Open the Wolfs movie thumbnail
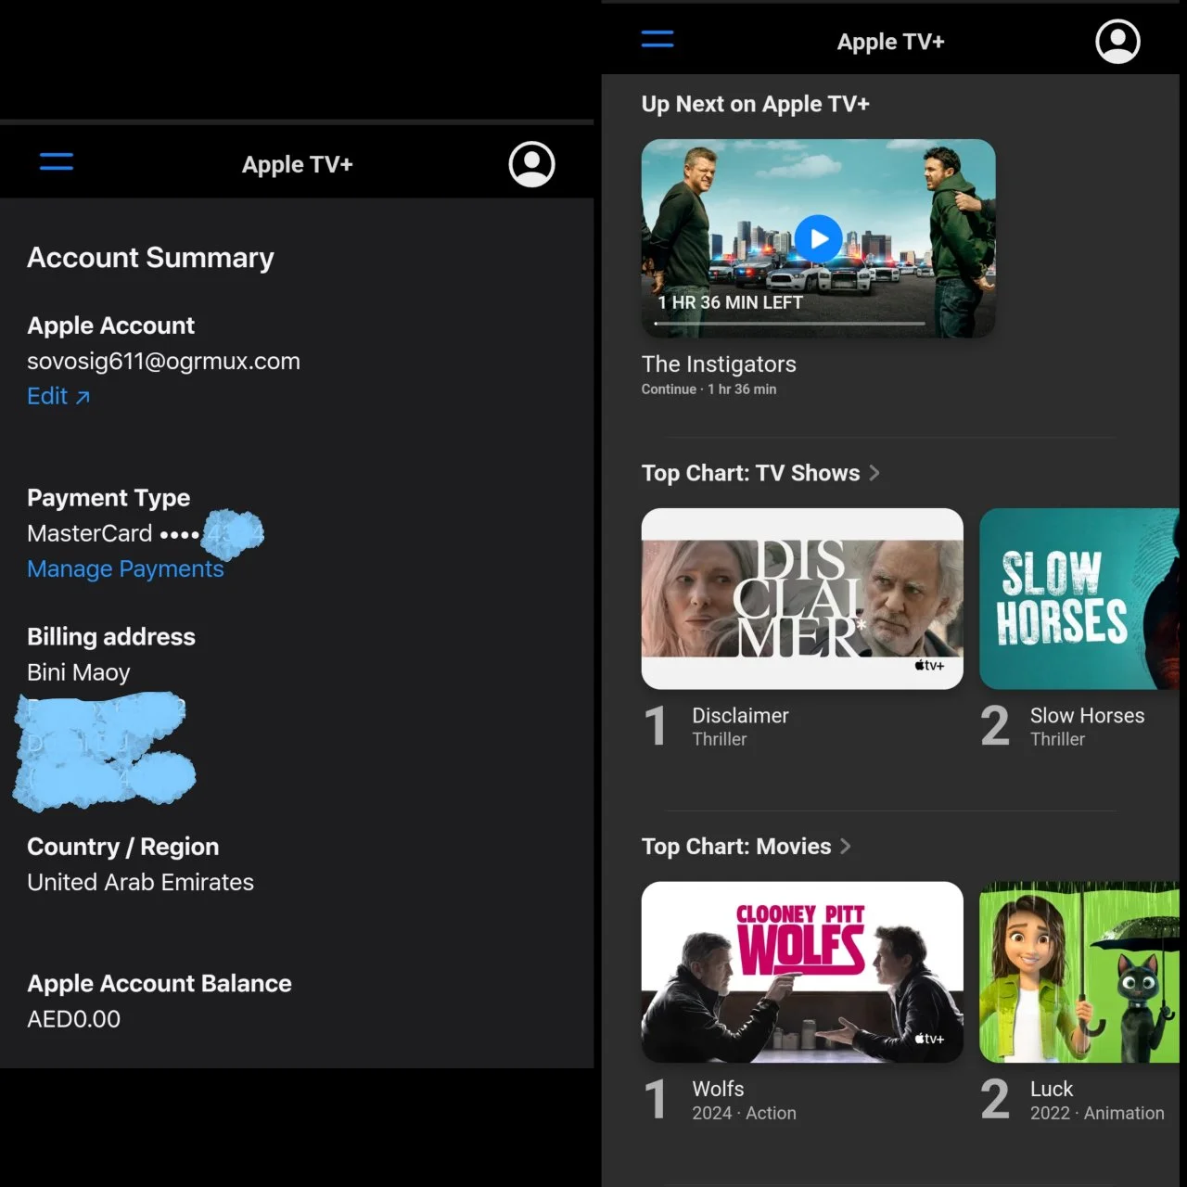Image resolution: width=1187 pixels, height=1187 pixels. (802, 972)
